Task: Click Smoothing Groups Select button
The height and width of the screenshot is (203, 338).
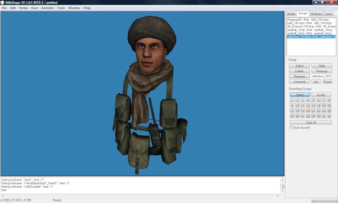Action: (x=300, y=95)
